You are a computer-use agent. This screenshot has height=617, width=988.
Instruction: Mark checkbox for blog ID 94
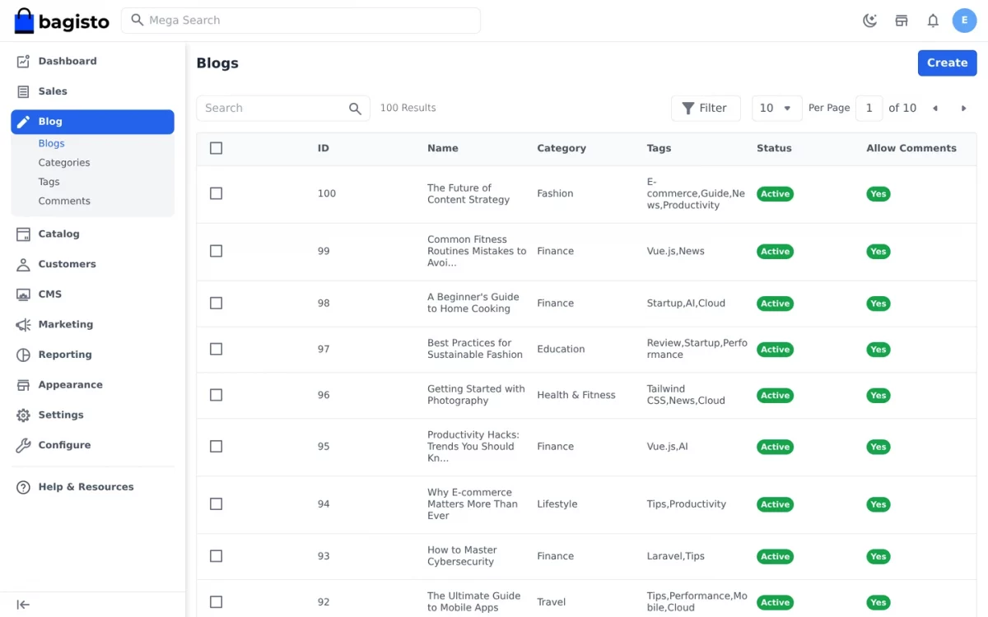click(216, 503)
